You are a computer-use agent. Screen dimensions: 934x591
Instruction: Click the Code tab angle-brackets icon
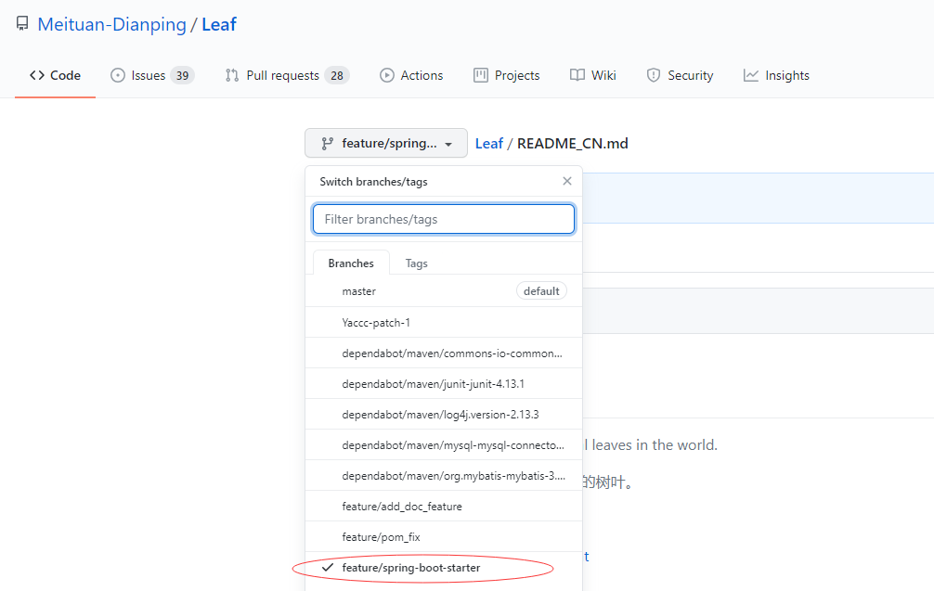coord(37,75)
